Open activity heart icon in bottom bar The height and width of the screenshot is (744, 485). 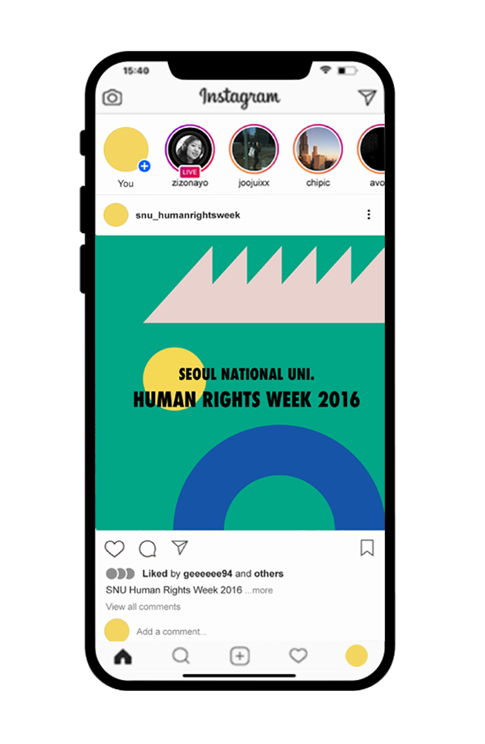(298, 656)
